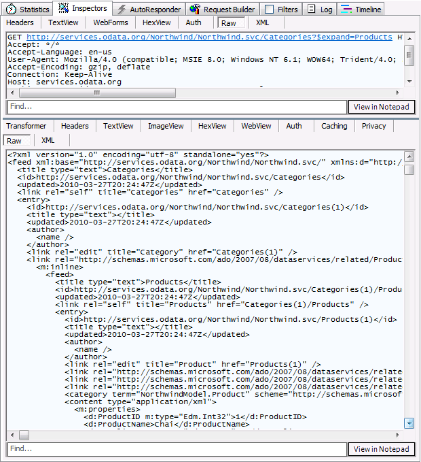Open the WebView response tab
This screenshot has width=421, height=462.
256,126
